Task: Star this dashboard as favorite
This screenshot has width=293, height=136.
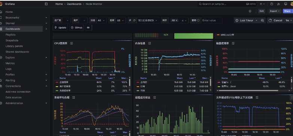Action: click(250, 11)
